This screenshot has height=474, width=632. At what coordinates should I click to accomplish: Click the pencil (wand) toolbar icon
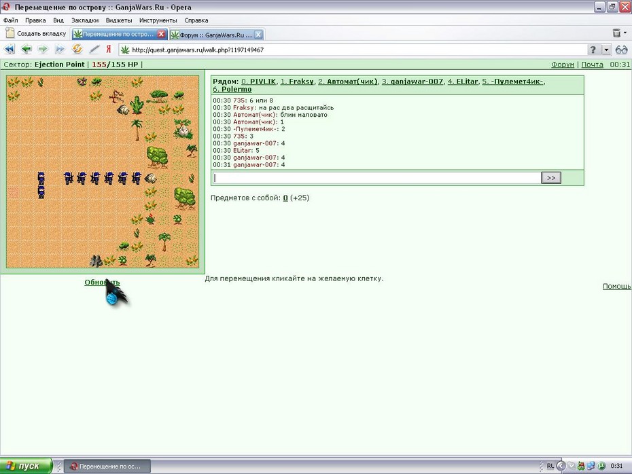[x=94, y=50]
